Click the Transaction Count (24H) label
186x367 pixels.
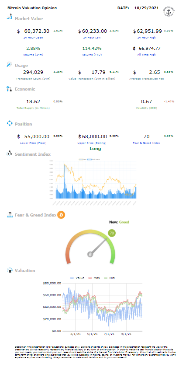33,79
